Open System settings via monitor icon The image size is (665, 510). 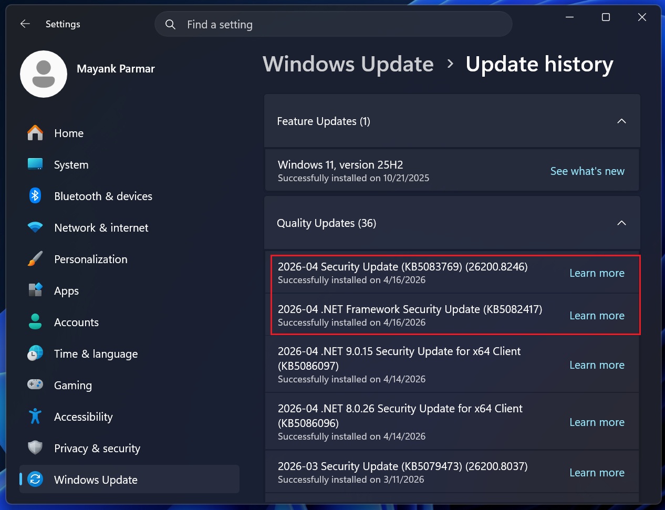[35, 164]
